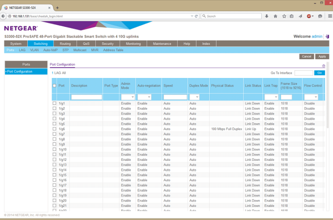Open the bookmarks list clipboard icon
This screenshot has width=333, height=220.
coord(292,16)
